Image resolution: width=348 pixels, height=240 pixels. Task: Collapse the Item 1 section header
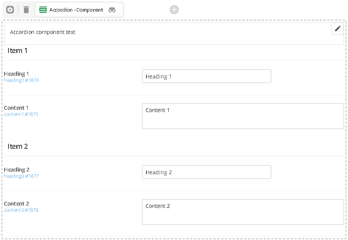174,51
